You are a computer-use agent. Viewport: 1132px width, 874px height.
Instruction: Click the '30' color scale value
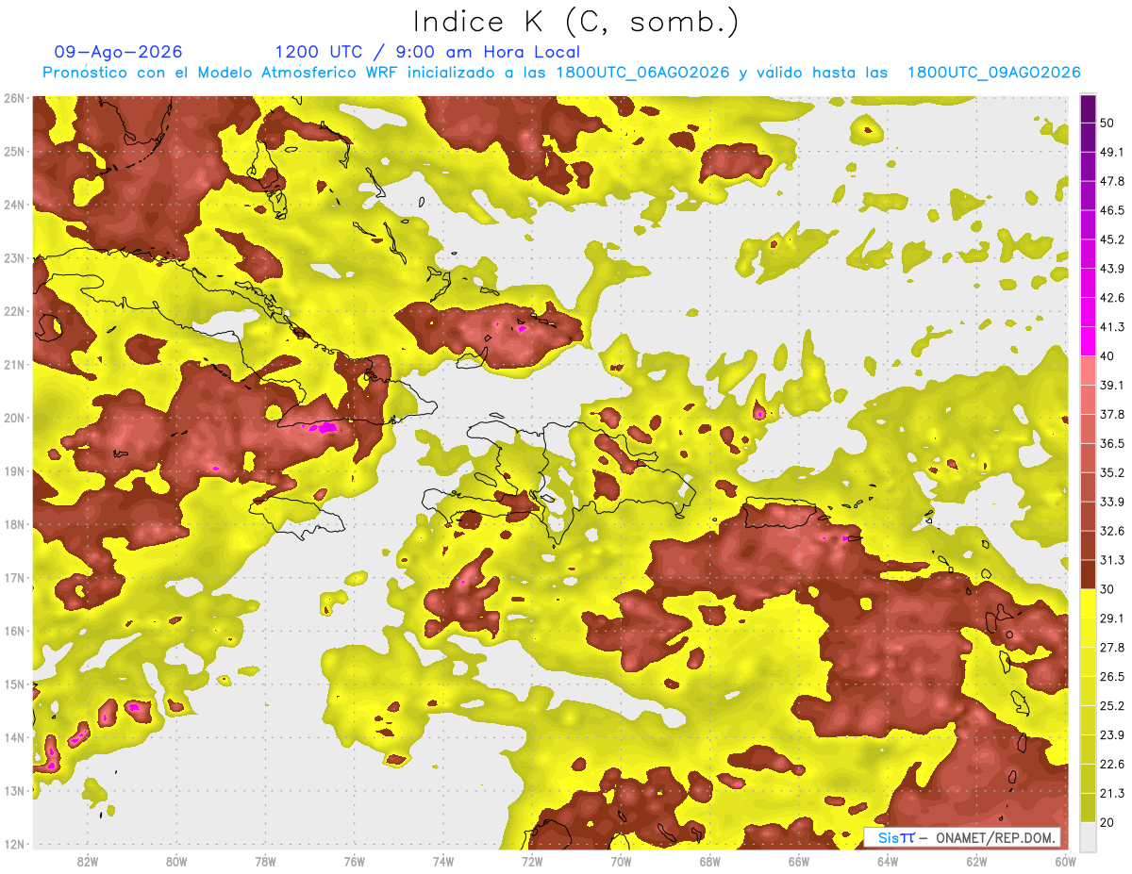point(1107,589)
